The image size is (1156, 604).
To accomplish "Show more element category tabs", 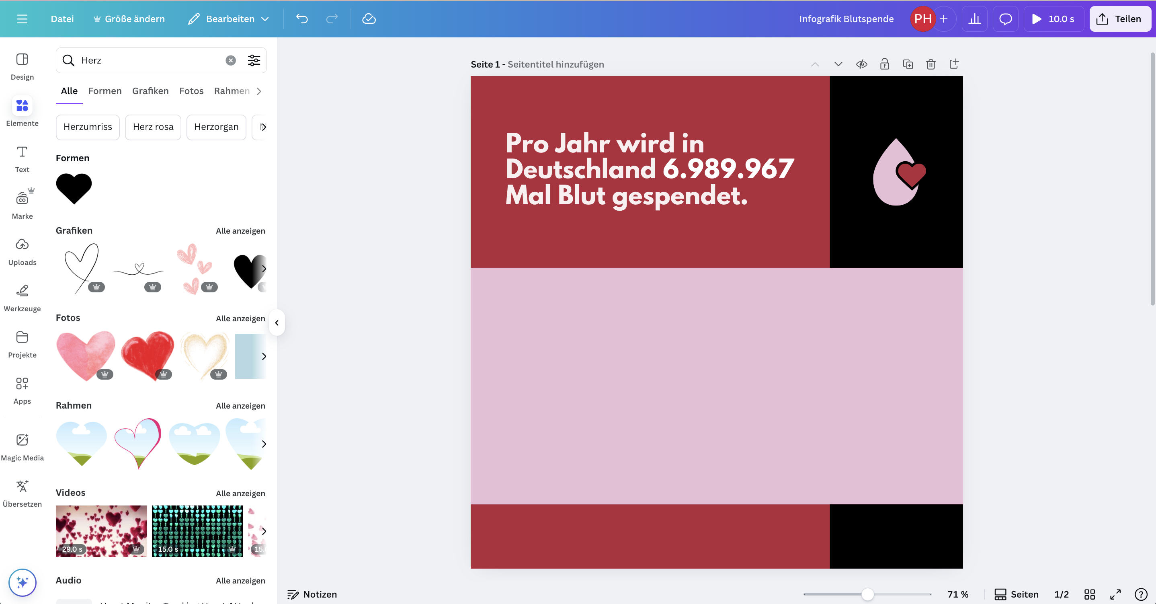I will [259, 91].
